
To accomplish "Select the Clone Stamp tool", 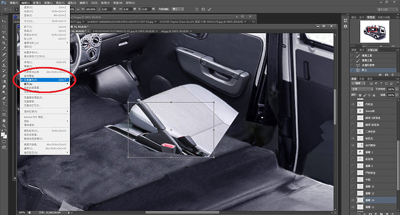I will click(x=4, y=65).
